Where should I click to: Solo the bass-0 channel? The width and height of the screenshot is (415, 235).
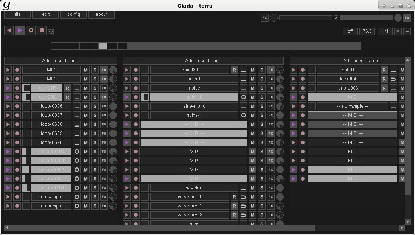click(262, 79)
